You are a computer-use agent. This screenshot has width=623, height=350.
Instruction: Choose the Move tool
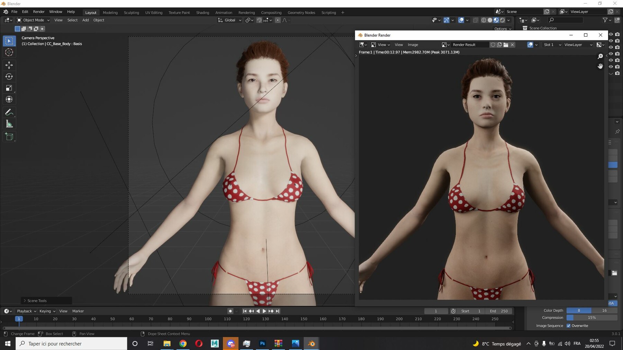coord(9,65)
